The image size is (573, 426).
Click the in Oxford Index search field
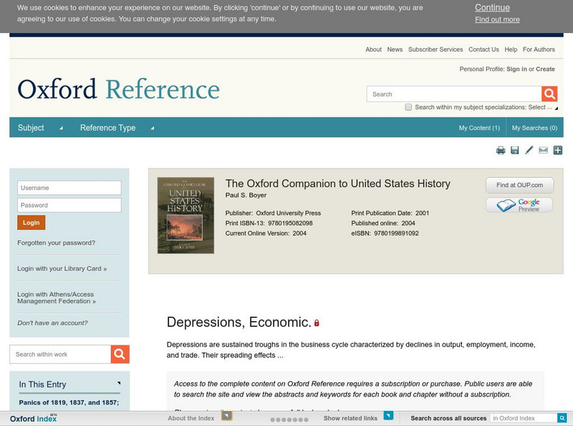pyautogui.click(x=524, y=418)
